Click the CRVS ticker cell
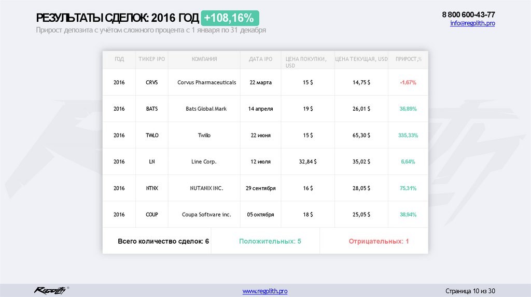This screenshot has height=297, width=531. 151,82
